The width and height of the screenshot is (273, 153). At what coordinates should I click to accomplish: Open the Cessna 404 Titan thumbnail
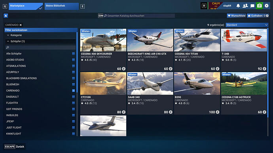[197, 40]
